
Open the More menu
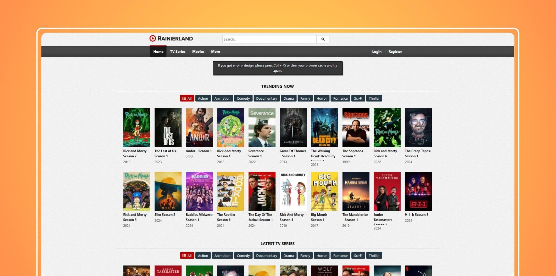click(215, 52)
